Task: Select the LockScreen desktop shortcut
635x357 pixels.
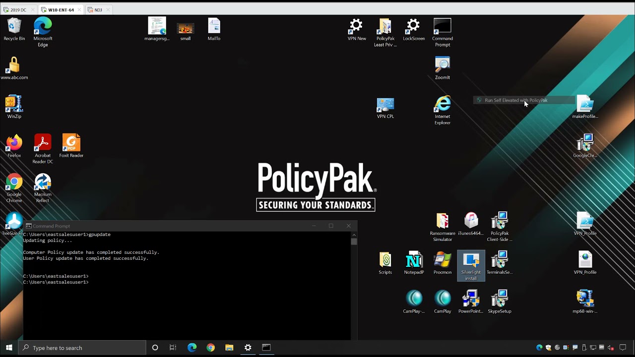Action: pos(414,29)
